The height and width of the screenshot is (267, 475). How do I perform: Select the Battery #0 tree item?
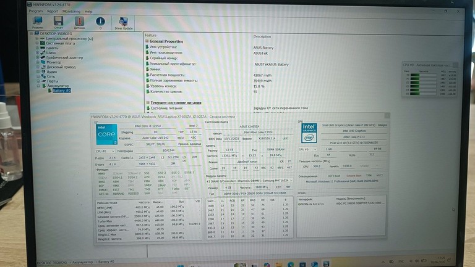(x=62, y=91)
